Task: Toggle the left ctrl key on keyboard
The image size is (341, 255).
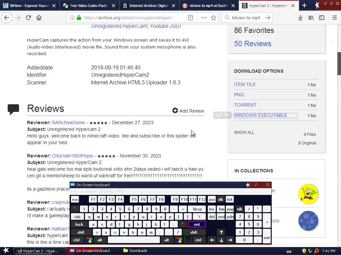Action: pos(76,240)
